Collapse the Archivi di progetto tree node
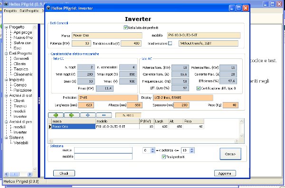The image size is (285, 188). tap(7, 122)
